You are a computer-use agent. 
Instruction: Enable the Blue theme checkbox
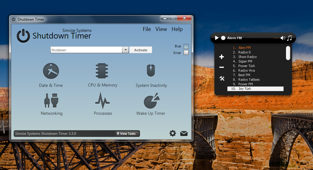click(x=186, y=46)
